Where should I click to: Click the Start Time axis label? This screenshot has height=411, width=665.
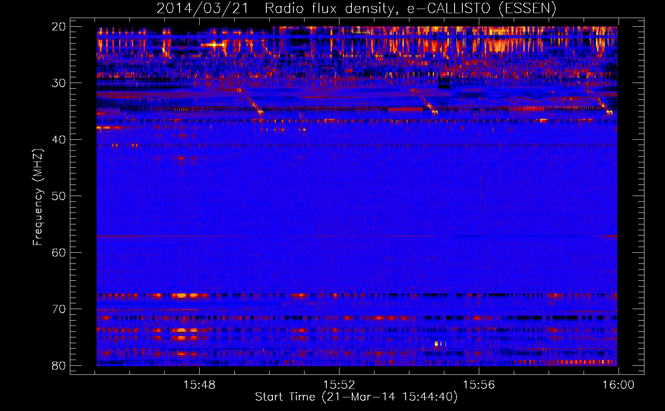coord(356,397)
